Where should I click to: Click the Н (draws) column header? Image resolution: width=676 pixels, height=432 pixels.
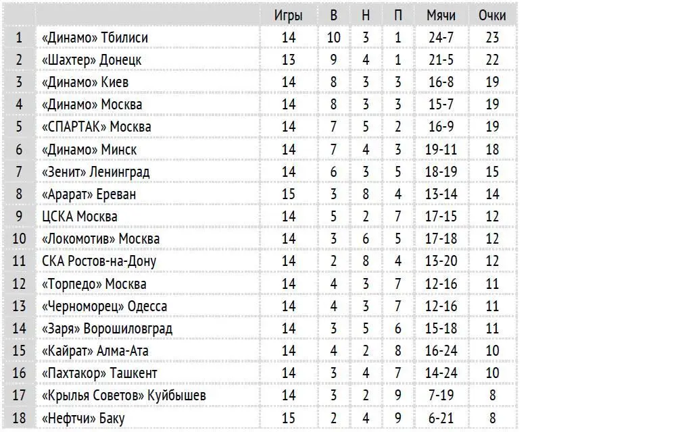pos(366,16)
